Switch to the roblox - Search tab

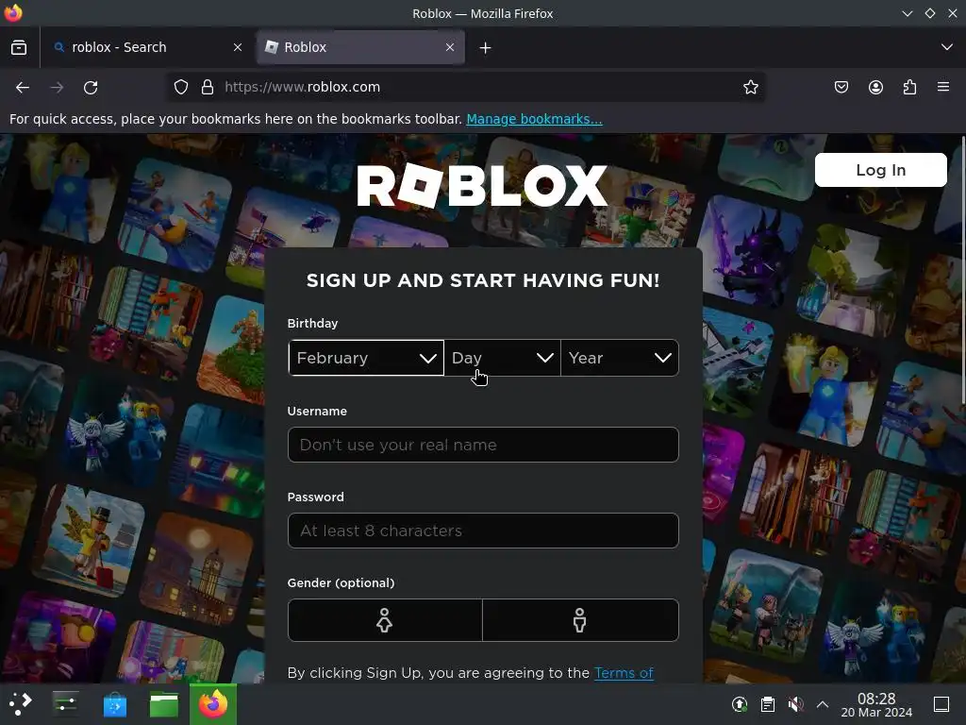point(148,47)
